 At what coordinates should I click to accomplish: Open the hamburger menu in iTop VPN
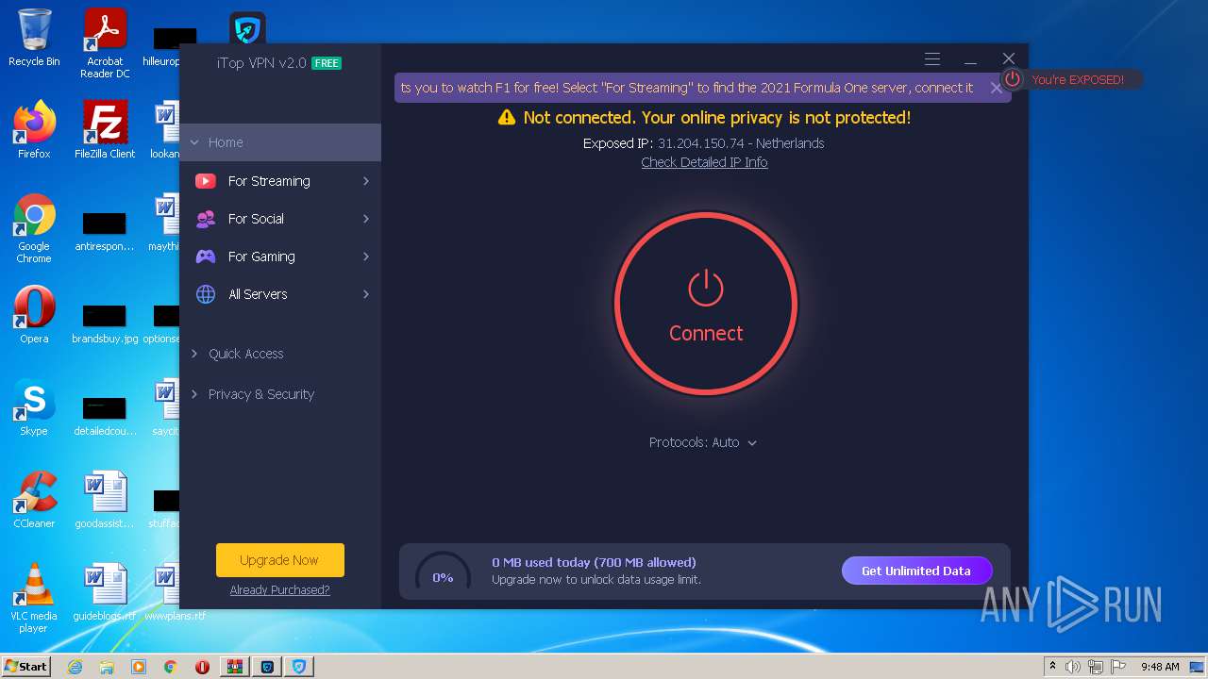pos(932,59)
